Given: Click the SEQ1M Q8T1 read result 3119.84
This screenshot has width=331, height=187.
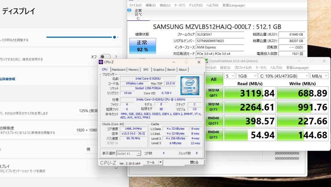Looking at the screenshot, I should tap(250, 93).
